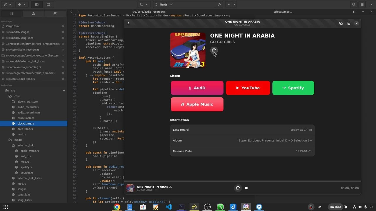376x211 pixels.
Task: Click the 1:1 cursor position indicator
Action: tap(354, 12)
